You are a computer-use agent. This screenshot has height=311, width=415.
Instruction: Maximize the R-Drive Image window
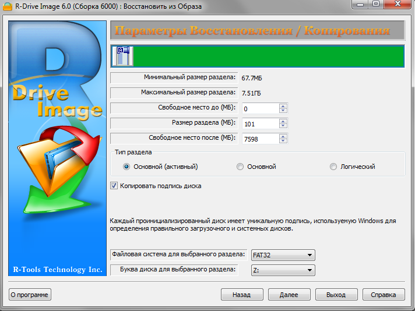[376, 4]
